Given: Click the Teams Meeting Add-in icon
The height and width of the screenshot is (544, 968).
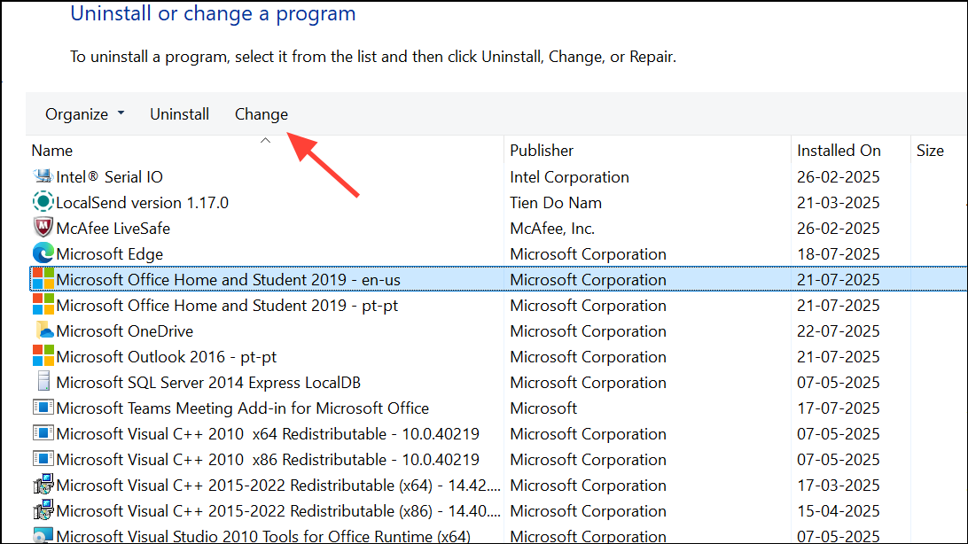Looking at the screenshot, I should [43, 408].
